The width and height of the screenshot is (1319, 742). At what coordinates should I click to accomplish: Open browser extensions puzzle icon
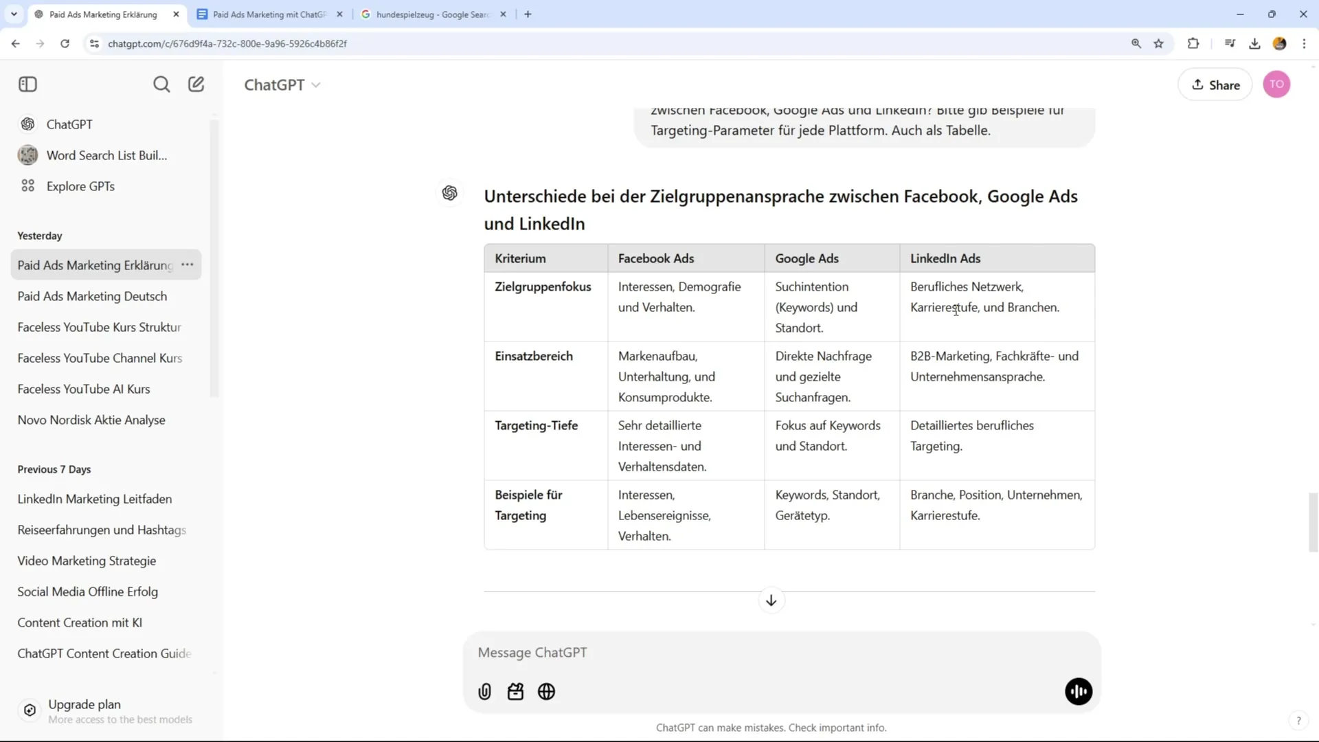pyautogui.click(x=1193, y=43)
